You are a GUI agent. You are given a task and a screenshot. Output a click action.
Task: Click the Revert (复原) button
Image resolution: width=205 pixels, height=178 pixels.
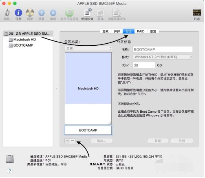158,141
